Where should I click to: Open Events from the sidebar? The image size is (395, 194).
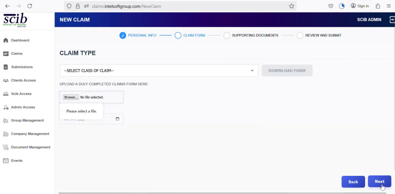(x=17, y=160)
